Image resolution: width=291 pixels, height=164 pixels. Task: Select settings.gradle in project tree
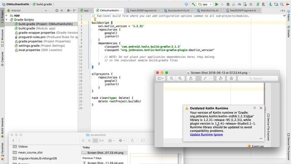[x=40, y=46]
